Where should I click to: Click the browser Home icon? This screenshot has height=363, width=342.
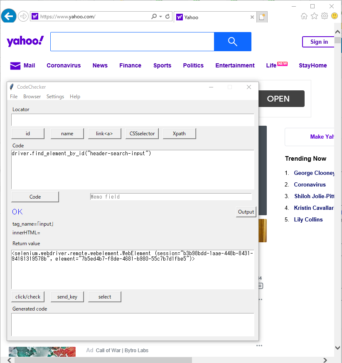tap(304, 16)
